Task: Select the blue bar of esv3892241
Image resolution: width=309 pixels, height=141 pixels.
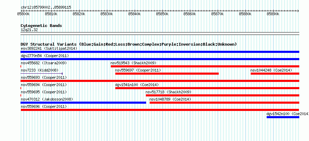Action: 160,52
